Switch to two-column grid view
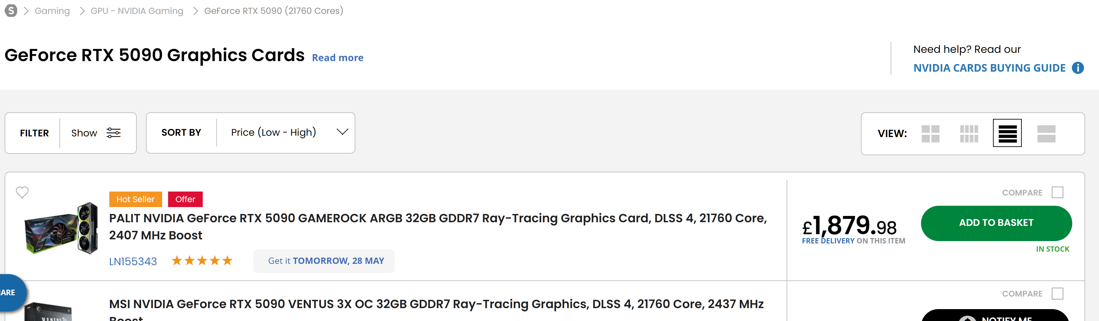Image resolution: width=1099 pixels, height=321 pixels. 930,134
